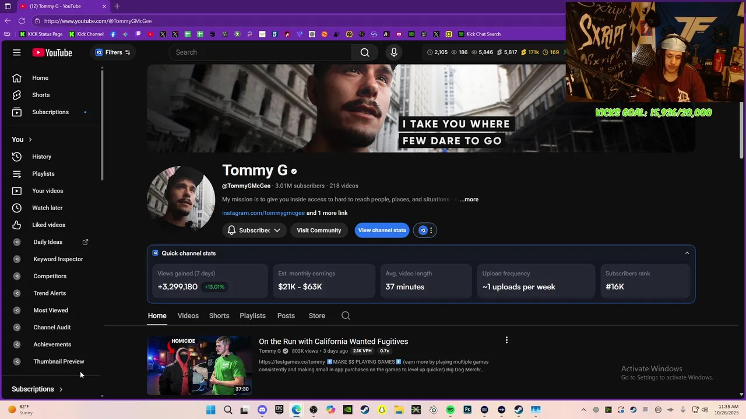Screen dimensions: 746x419
Task: Open the Kick Channel bookmark
Action: click(x=86, y=34)
